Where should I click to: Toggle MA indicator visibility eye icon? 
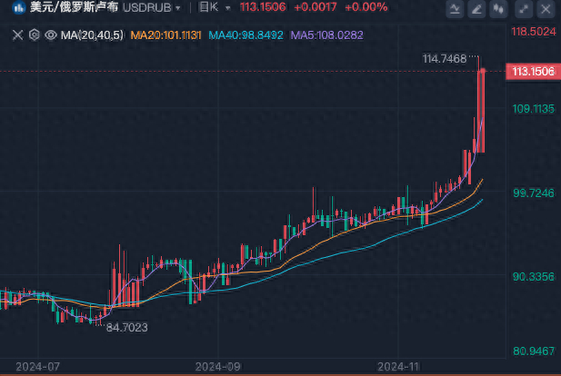(x=51, y=35)
